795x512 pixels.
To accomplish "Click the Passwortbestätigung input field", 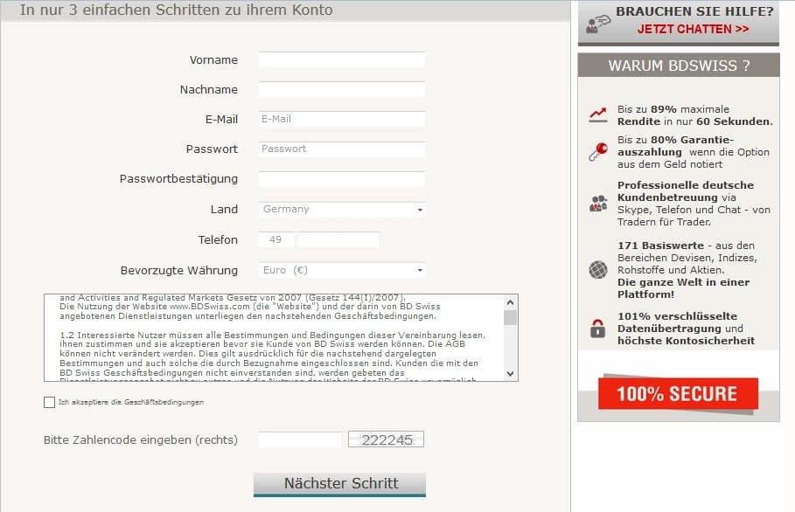I will tap(342, 179).
